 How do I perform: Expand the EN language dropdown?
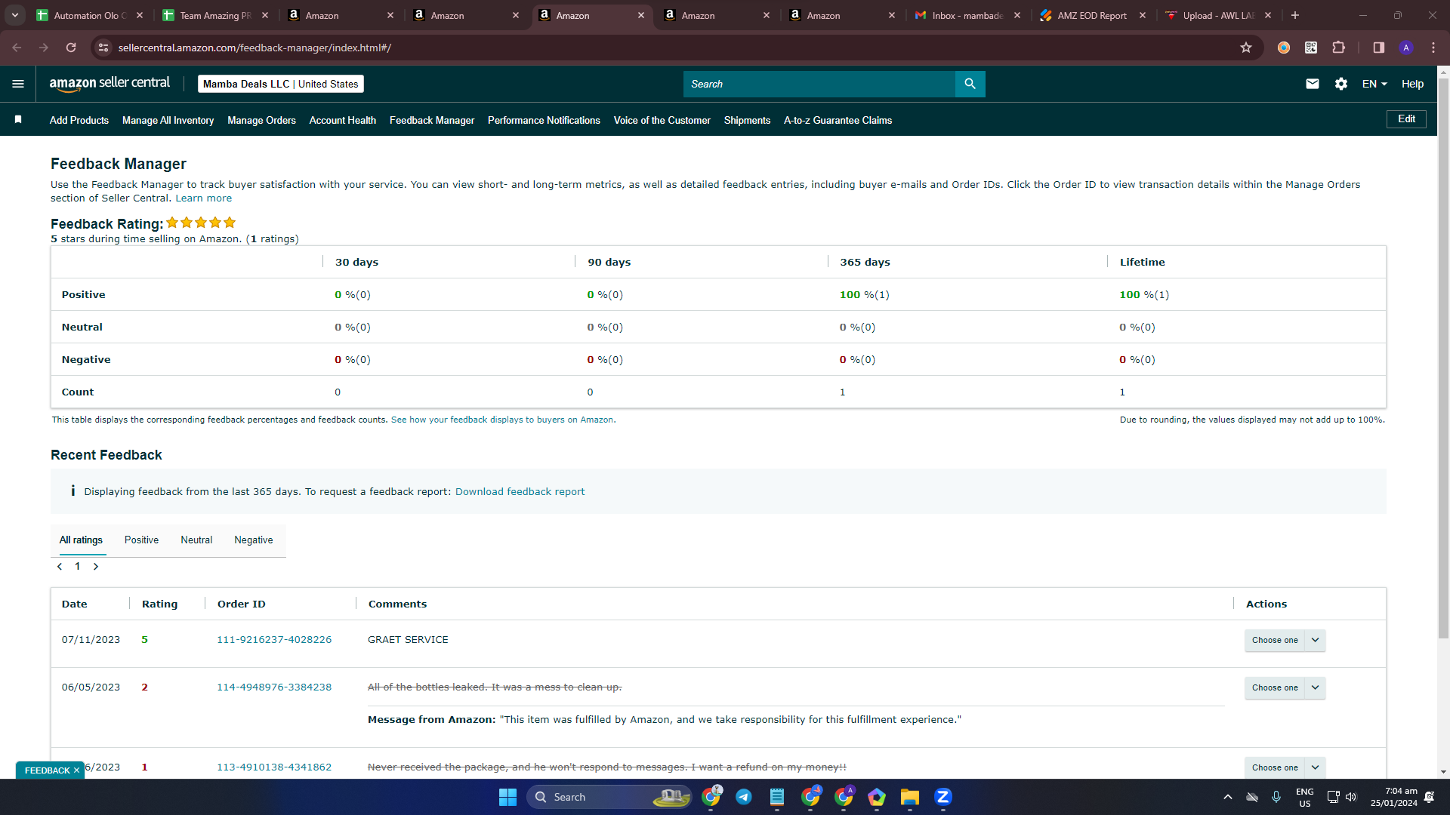tap(1374, 84)
